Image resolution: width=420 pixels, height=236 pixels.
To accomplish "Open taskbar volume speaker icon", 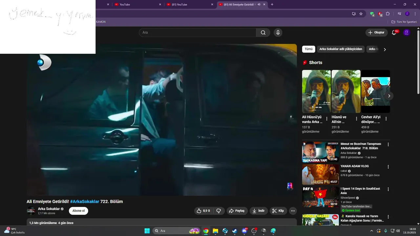I will [x=397, y=231].
